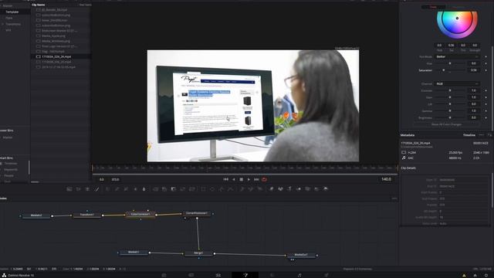The image size is (494, 278).
Task: Select the ColorCorrector1 node
Action: (x=140, y=215)
